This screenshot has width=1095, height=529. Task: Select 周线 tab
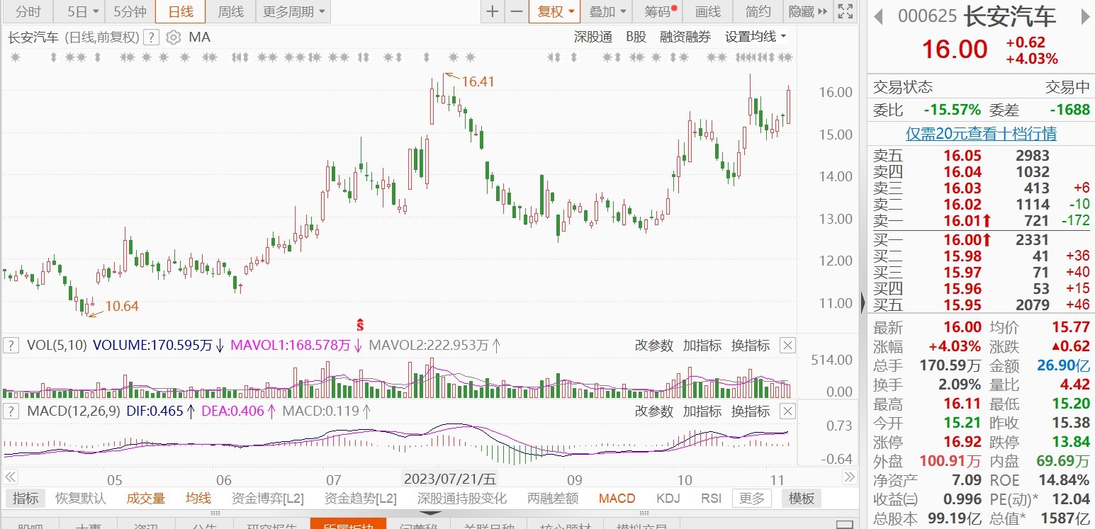pyautogui.click(x=231, y=11)
